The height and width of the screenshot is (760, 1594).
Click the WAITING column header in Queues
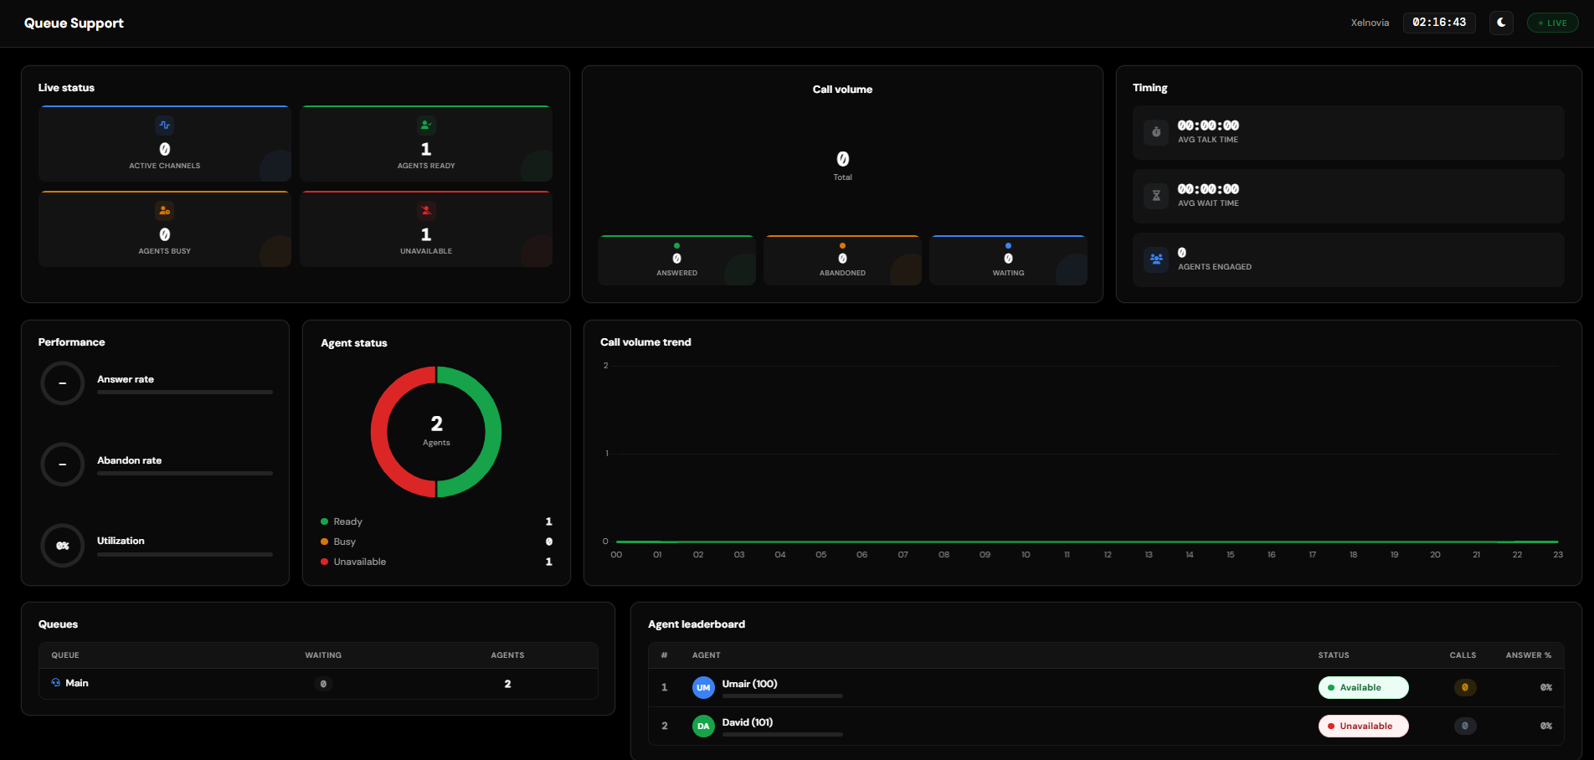click(323, 655)
